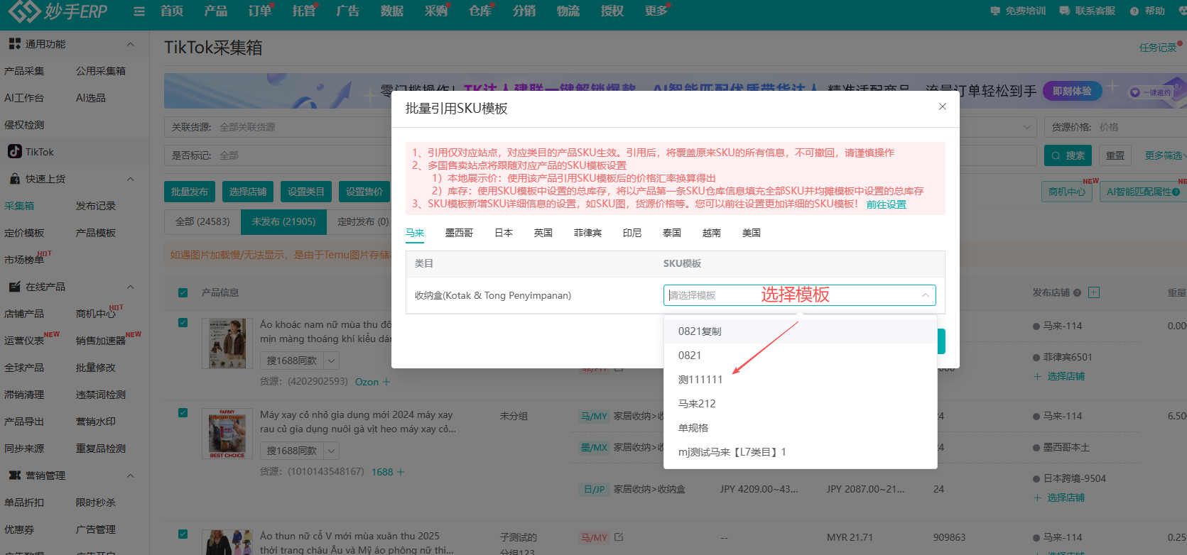Toggle the sidebar collapse hamburger icon
Screen dimensions: 1187x555
139,11
